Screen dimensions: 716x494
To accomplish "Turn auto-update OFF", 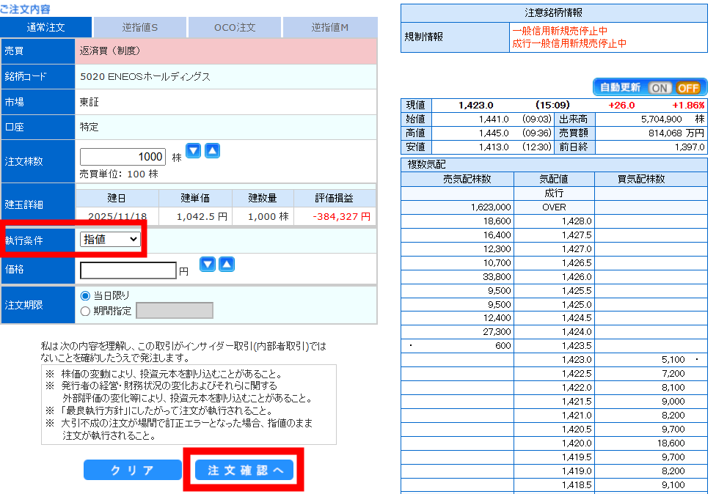I will pos(688,88).
